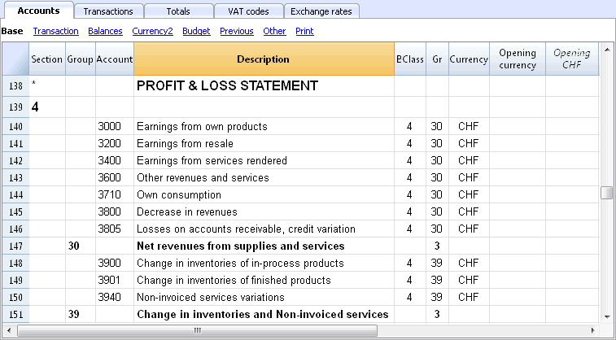Select the account 3000 cell
Image resolution: width=616 pixels, height=340 pixels.
pyautogui.click(x=115, y=126)
